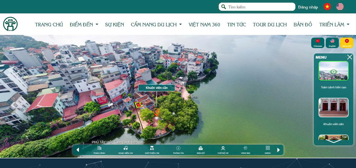Click the Tìm kiếm search field
The height and width of the screenshot is (168, 356).
pos(260,7)
